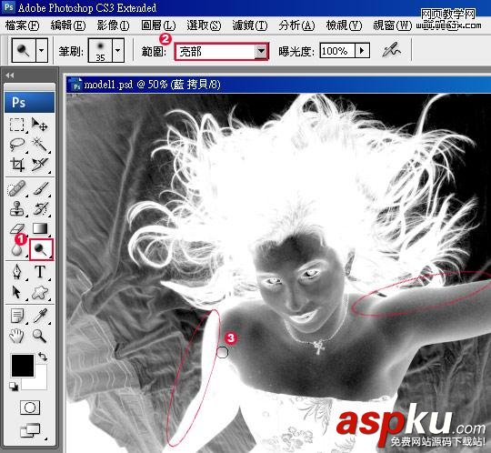The height and width of the screenshot is (453, 491).
Task: Select the Hand tool
Action: 17,336
